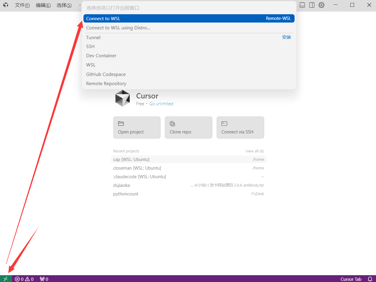Screen dimensions: 376x282
Task: Click the remote window search input field
Action: pos(189,8)
